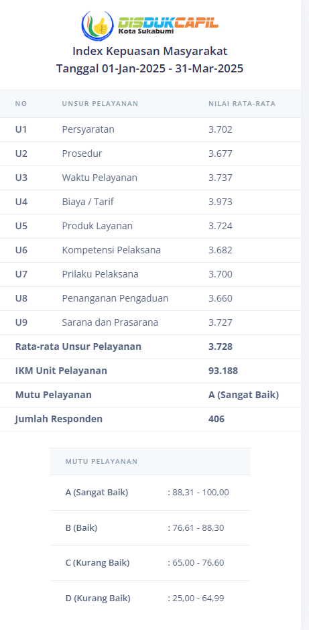Click the thumbs-up emblem in the logo
The width and height of the screenshot is (309, 630).
point(98,25)
